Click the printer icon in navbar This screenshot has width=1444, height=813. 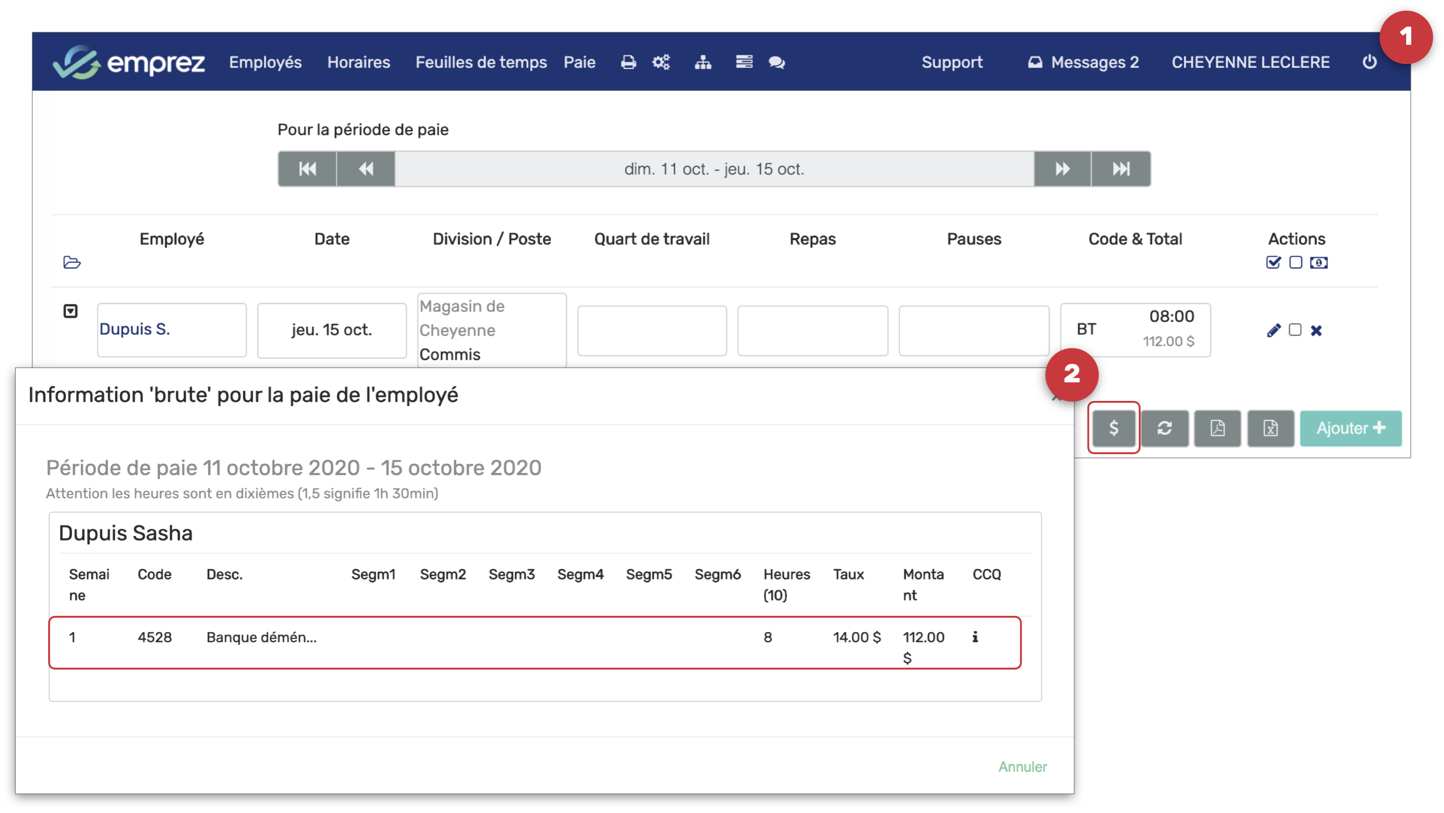click(629, 62)
